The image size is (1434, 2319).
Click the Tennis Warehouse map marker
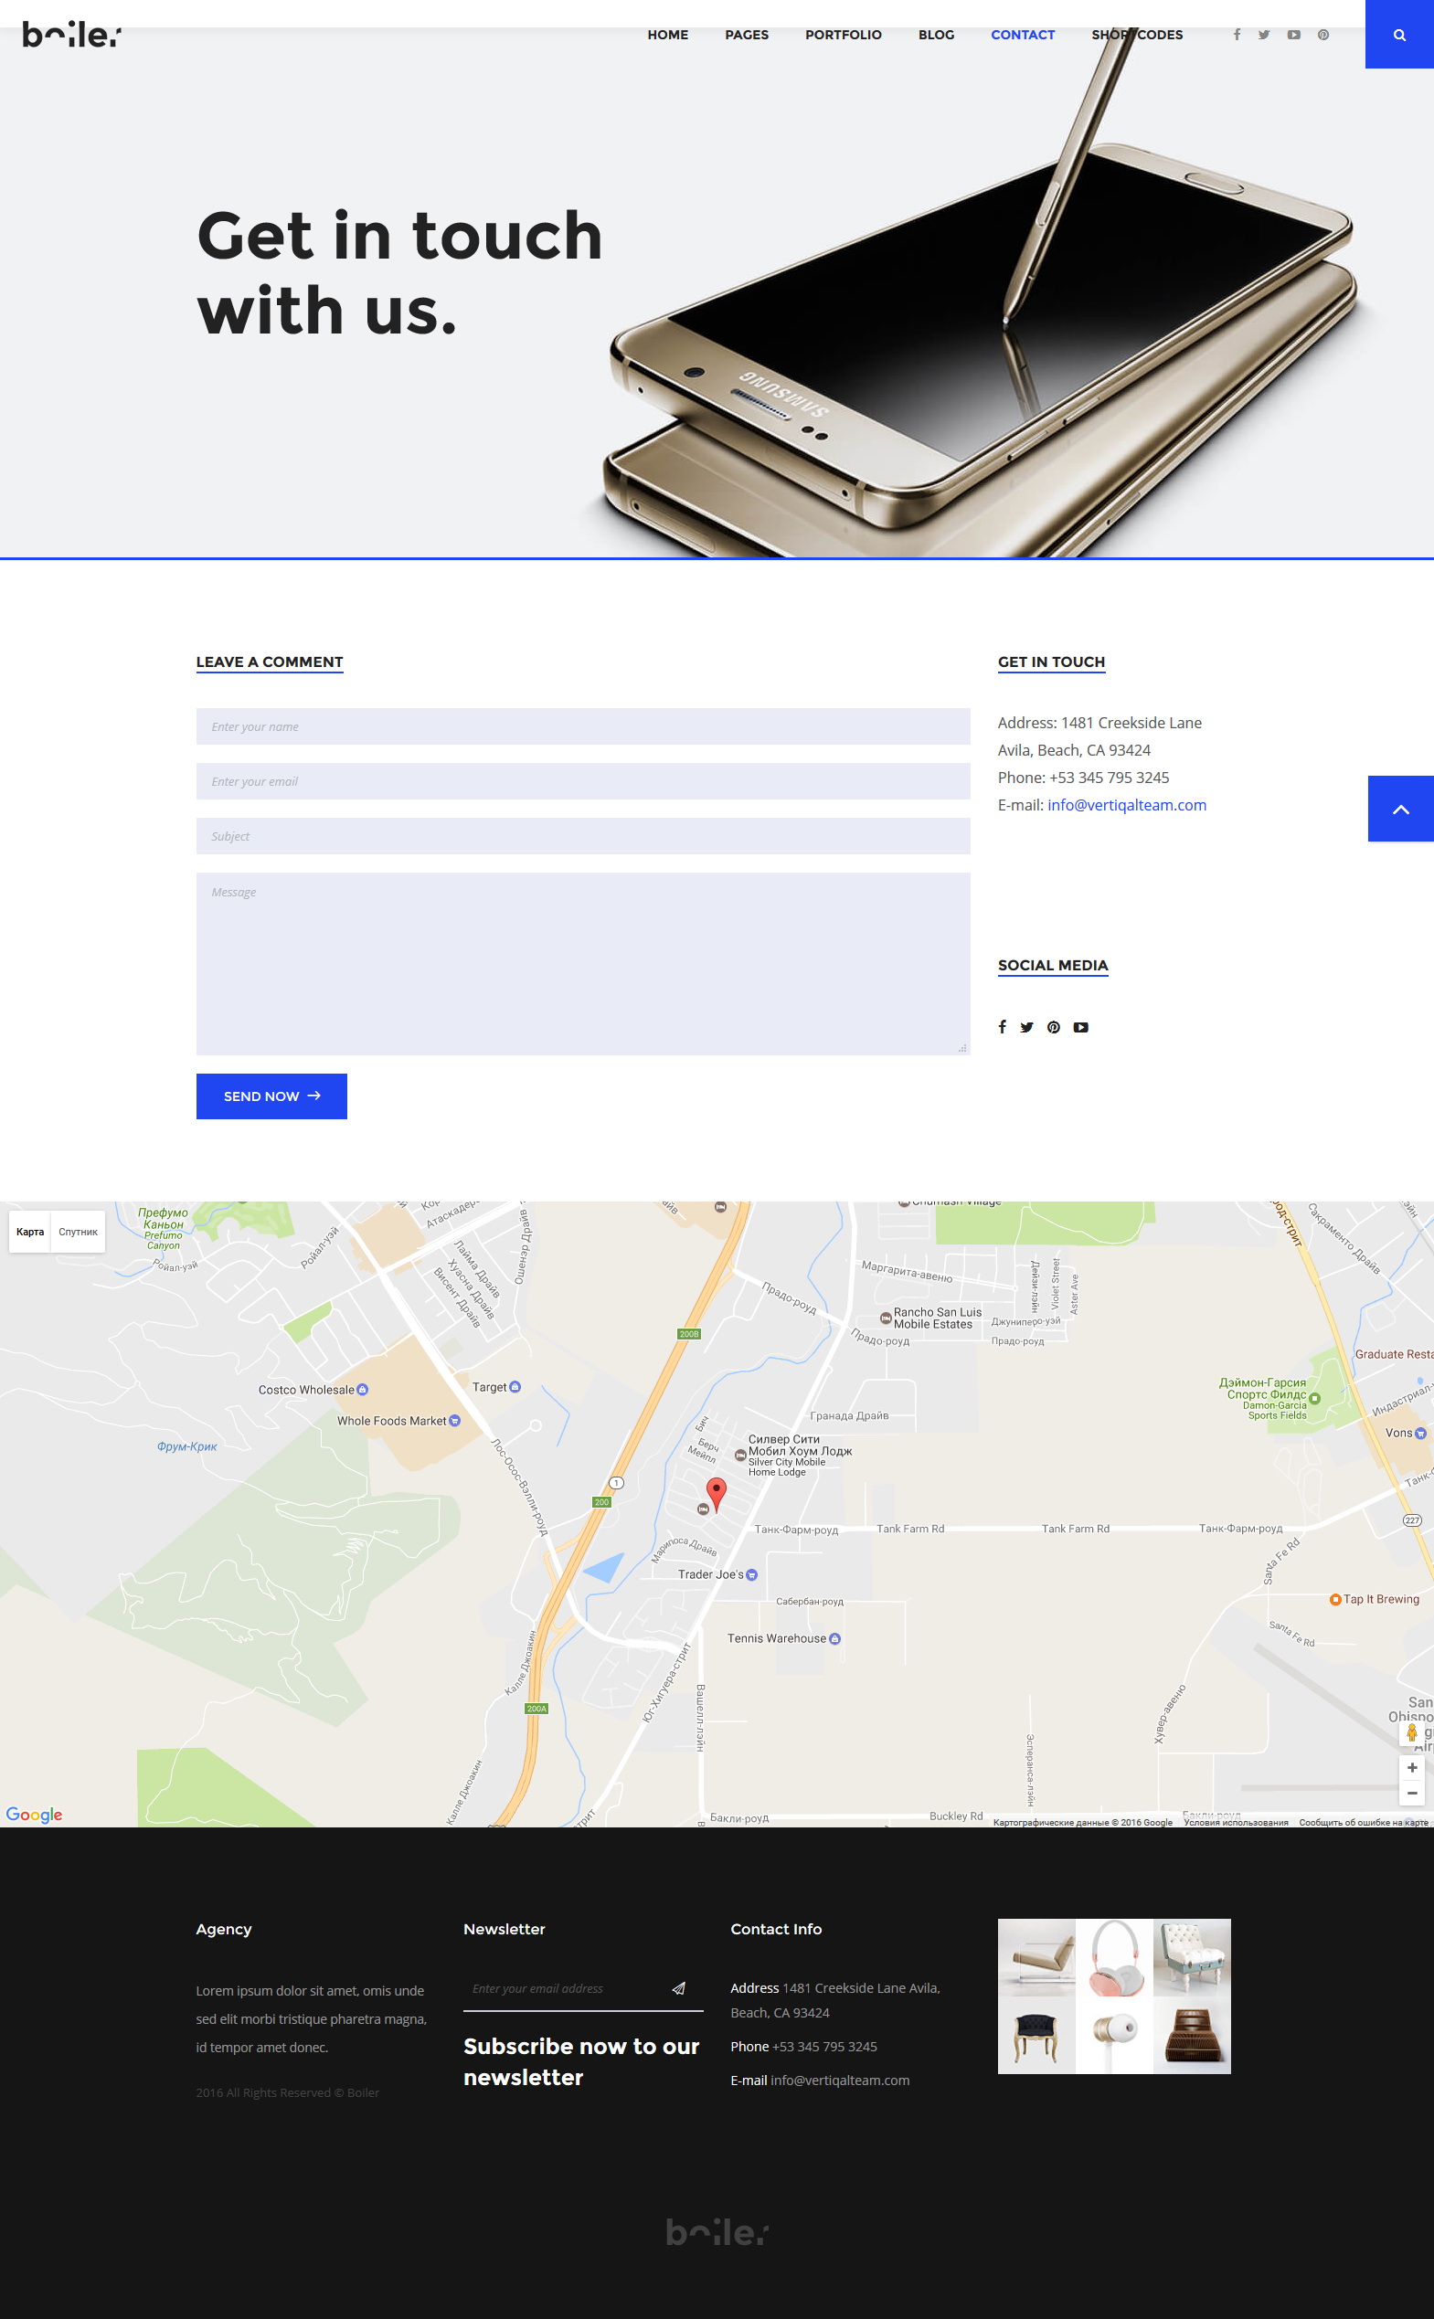pos(834,1638)
